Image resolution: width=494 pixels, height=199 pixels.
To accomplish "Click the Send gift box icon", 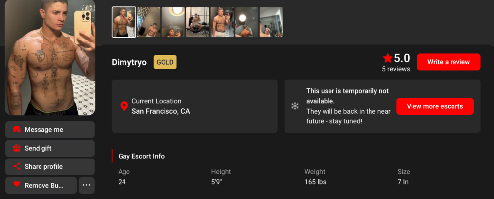I will (17, 148).
